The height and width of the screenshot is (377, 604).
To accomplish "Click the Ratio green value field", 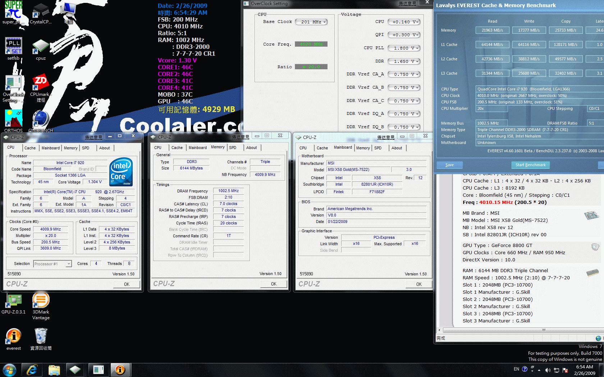I will pos(311,67).
